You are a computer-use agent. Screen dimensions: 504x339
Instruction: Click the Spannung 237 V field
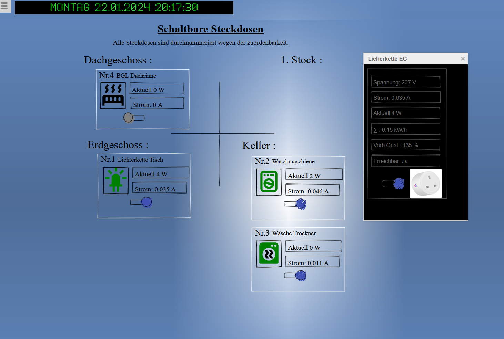405,82
